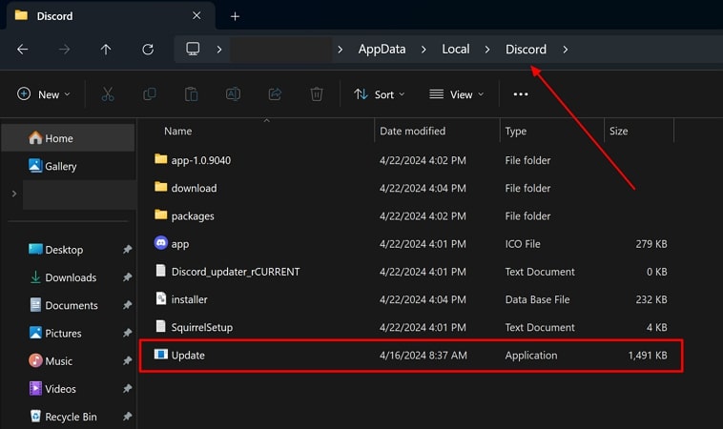Select the packages folder
Screen dimensions: 723x429
click(x=410, y=215)
